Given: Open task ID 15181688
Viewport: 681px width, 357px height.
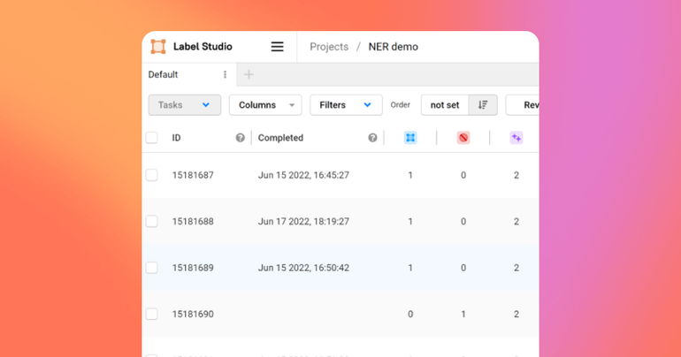Looking at the screenshot, I should (x=193, y=222).
